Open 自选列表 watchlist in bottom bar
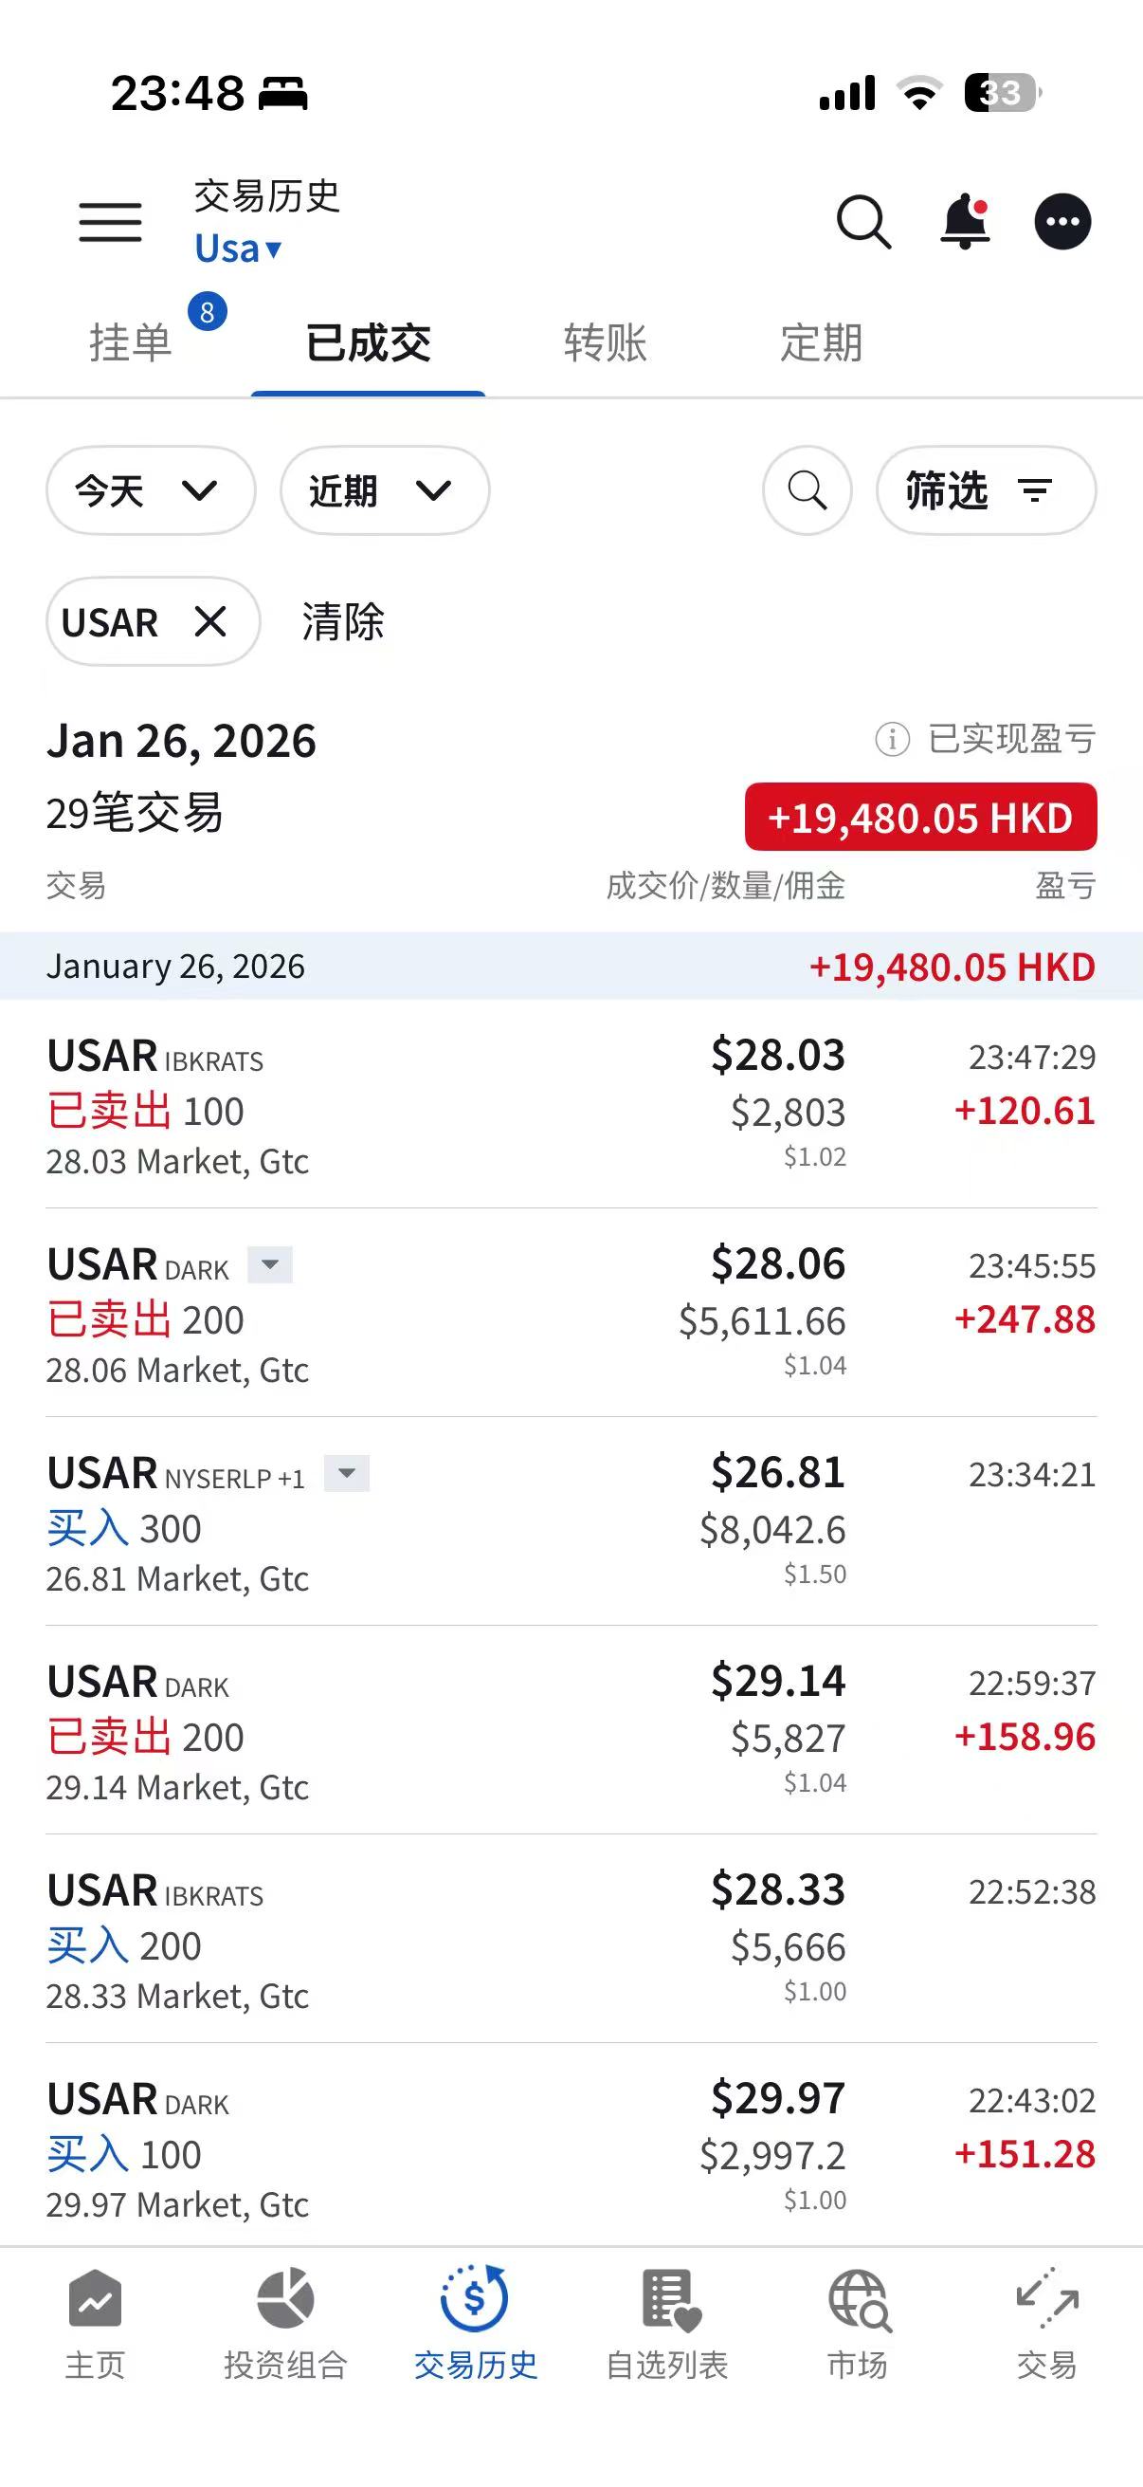This screenshot has width=1143, height=2487. point(667,2324)
